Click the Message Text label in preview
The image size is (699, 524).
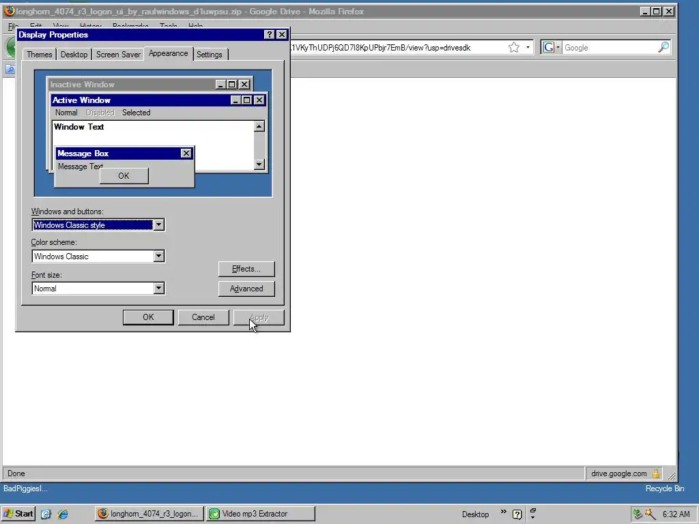tap(81, 166)
